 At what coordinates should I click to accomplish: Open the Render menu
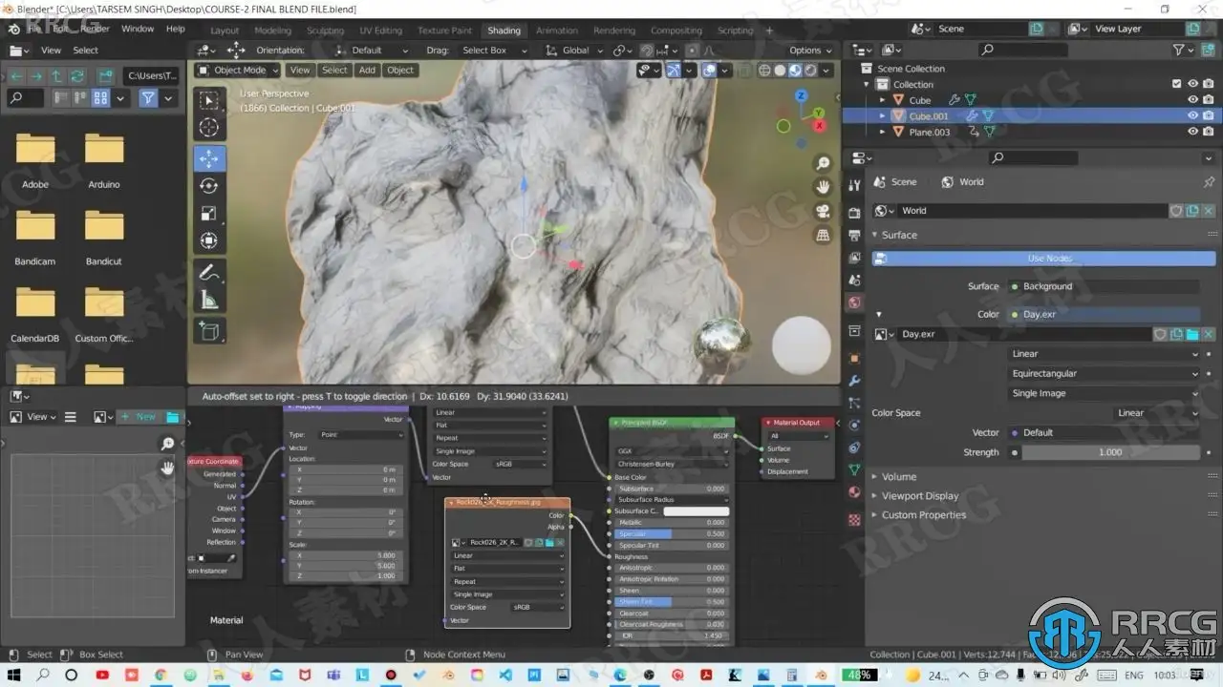95,29
